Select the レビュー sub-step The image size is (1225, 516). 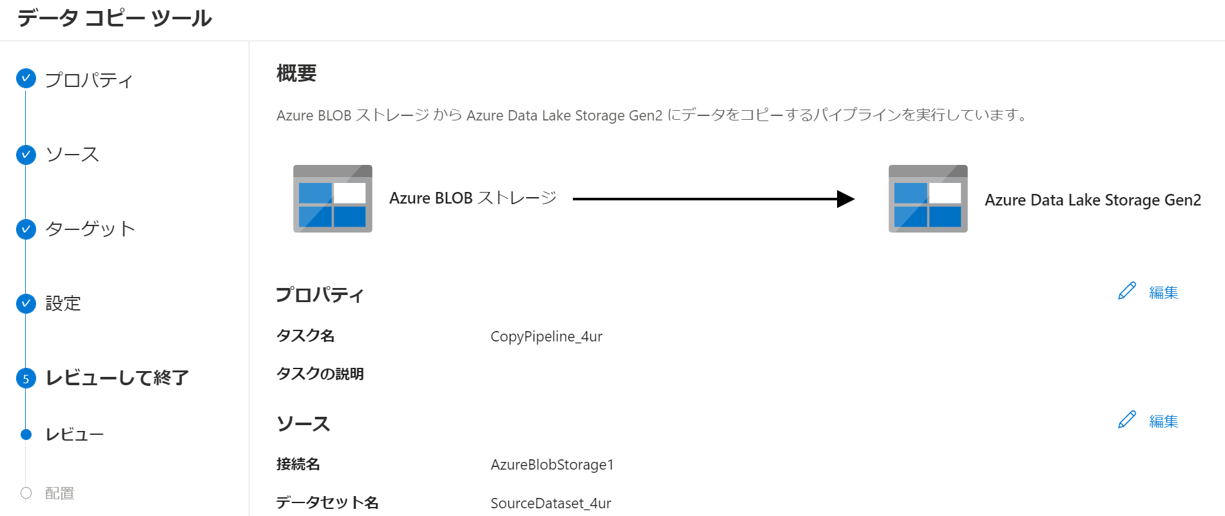coord(75,435)
